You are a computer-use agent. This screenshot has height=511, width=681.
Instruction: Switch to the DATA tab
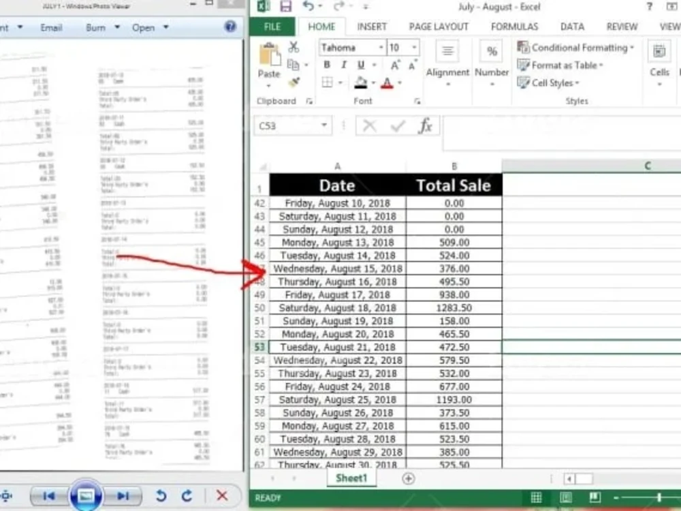[x=572, y=27]
